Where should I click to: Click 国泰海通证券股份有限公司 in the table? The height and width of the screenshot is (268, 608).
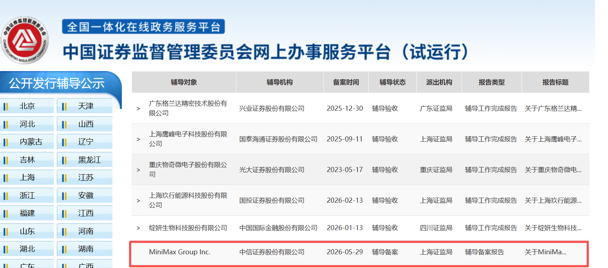point(278,139)
